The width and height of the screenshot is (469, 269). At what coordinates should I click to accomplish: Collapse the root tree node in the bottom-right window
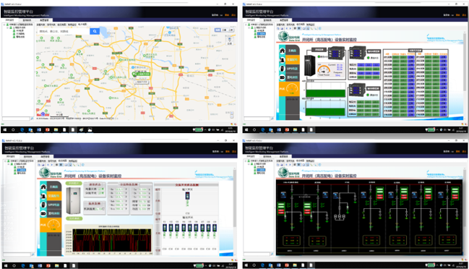tap(246, 161)
